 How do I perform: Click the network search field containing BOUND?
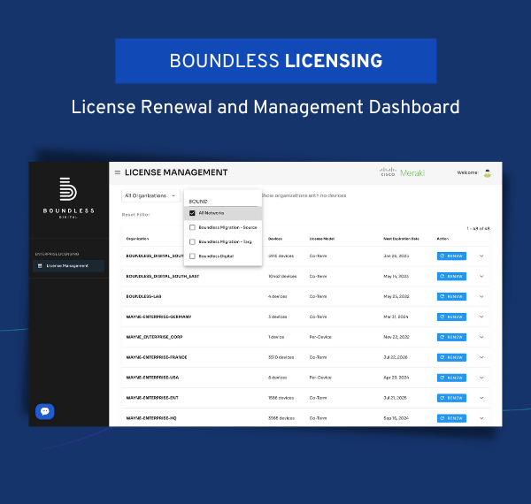223,202
